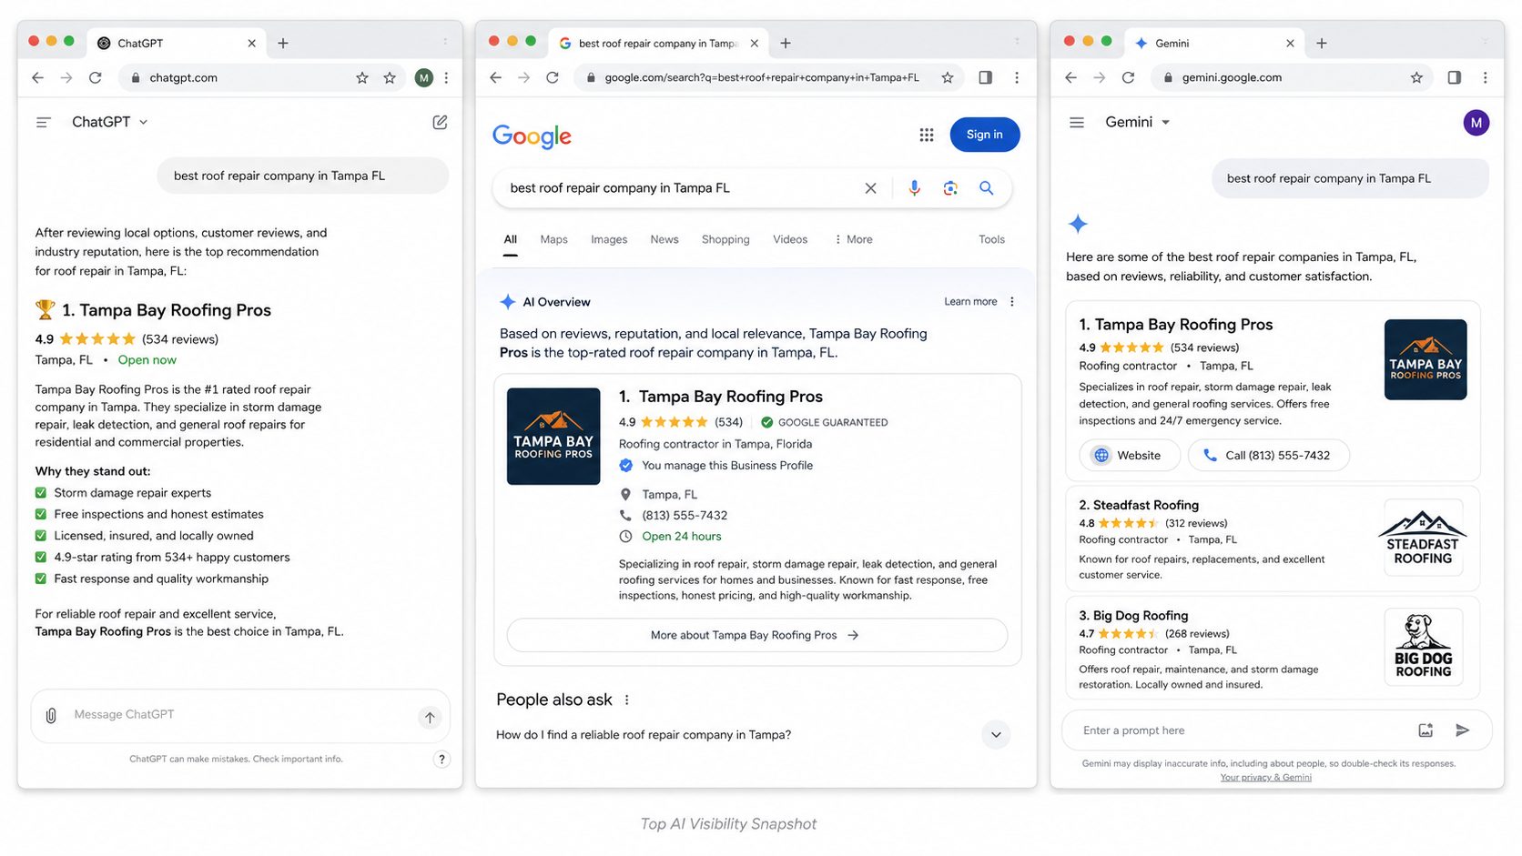Open the Gemini main menu hamburger
The image size is (1522, 856).
pos(1077,122)
